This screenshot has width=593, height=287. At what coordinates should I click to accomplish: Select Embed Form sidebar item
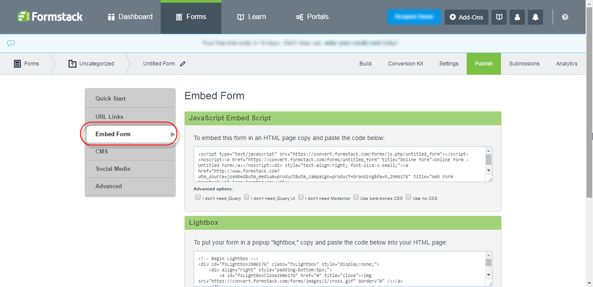click(x=130, y=134)
